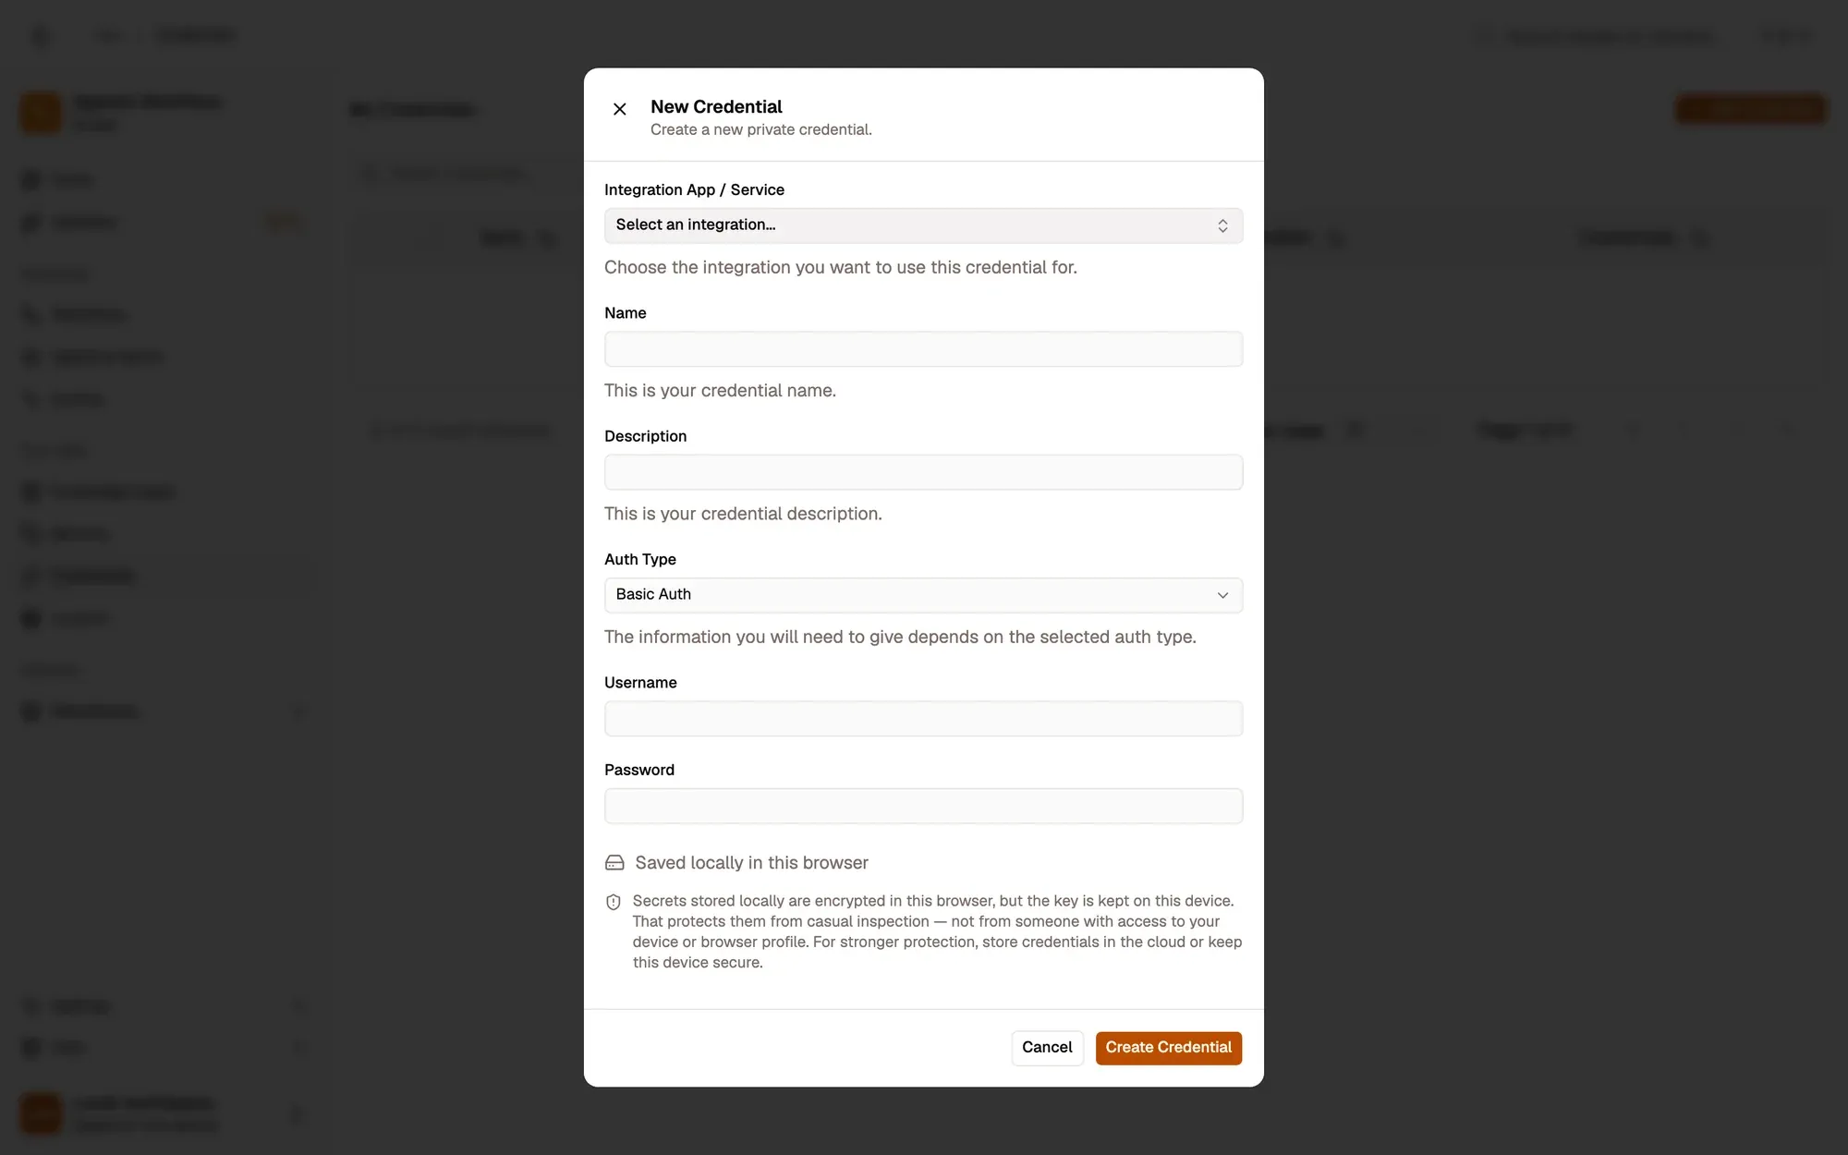
Task: Click the local storage drive icon
Action: [x=614, y=863]
